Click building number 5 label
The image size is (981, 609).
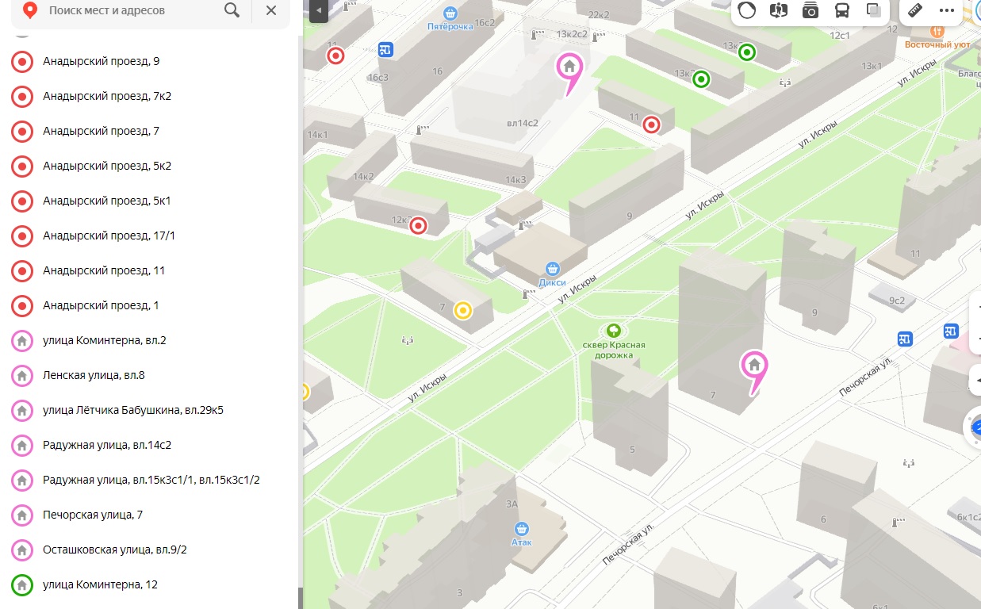[x=632, y=450]
